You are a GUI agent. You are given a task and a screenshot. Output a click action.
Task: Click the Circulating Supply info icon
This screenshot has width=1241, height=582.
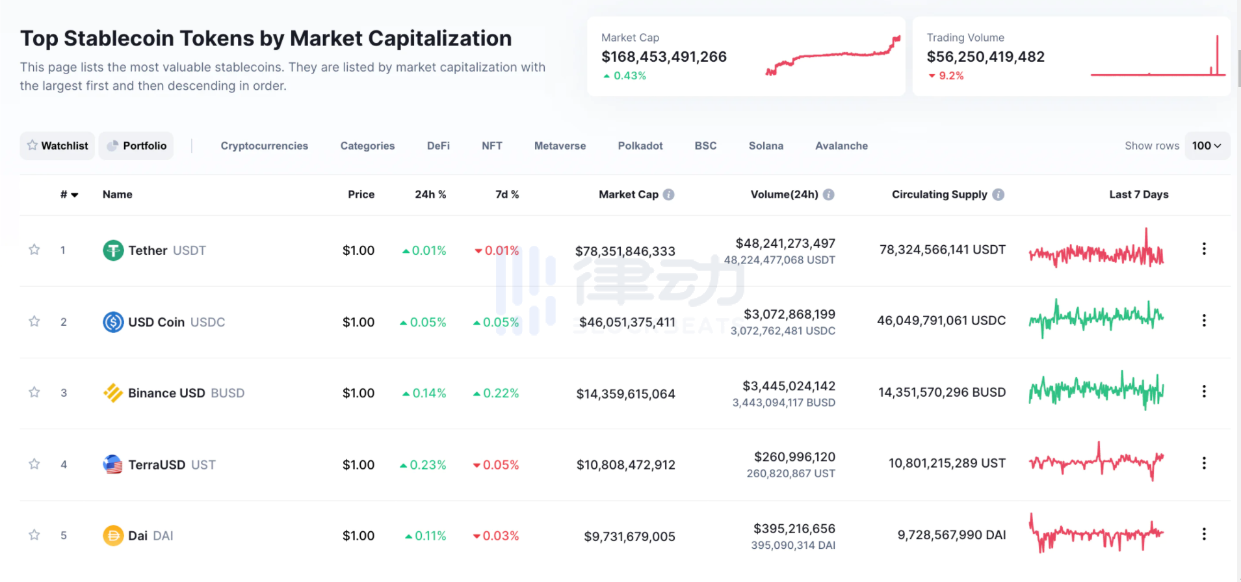[x=999, y=194]
